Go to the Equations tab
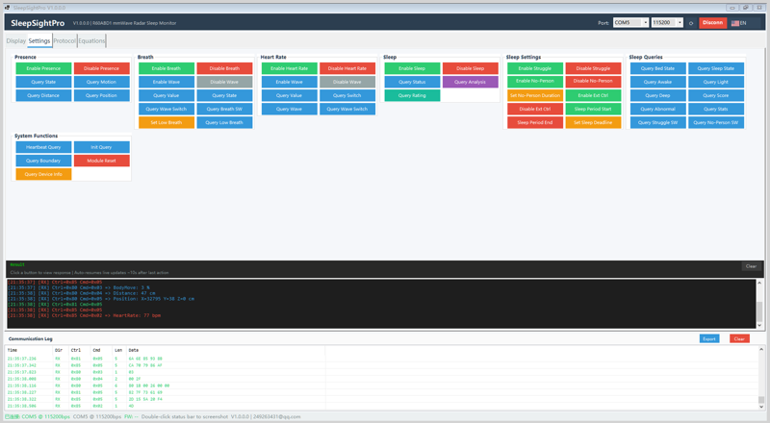770x423 pixels. pos(91,40)
